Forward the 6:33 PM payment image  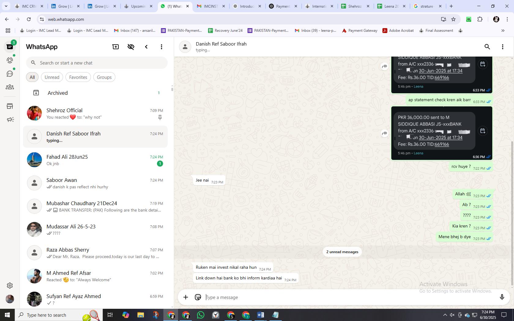point(384,66)
